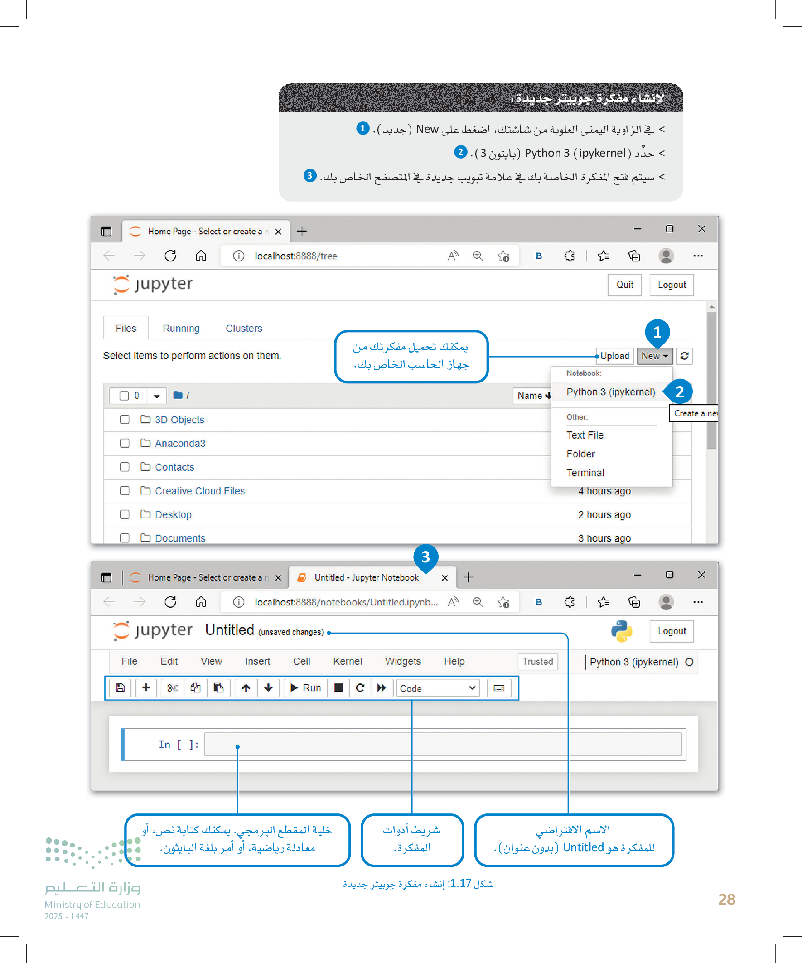802x963 pixels.
Task: Open the command palette keyboard icon
Action: (x=499, y=688)
